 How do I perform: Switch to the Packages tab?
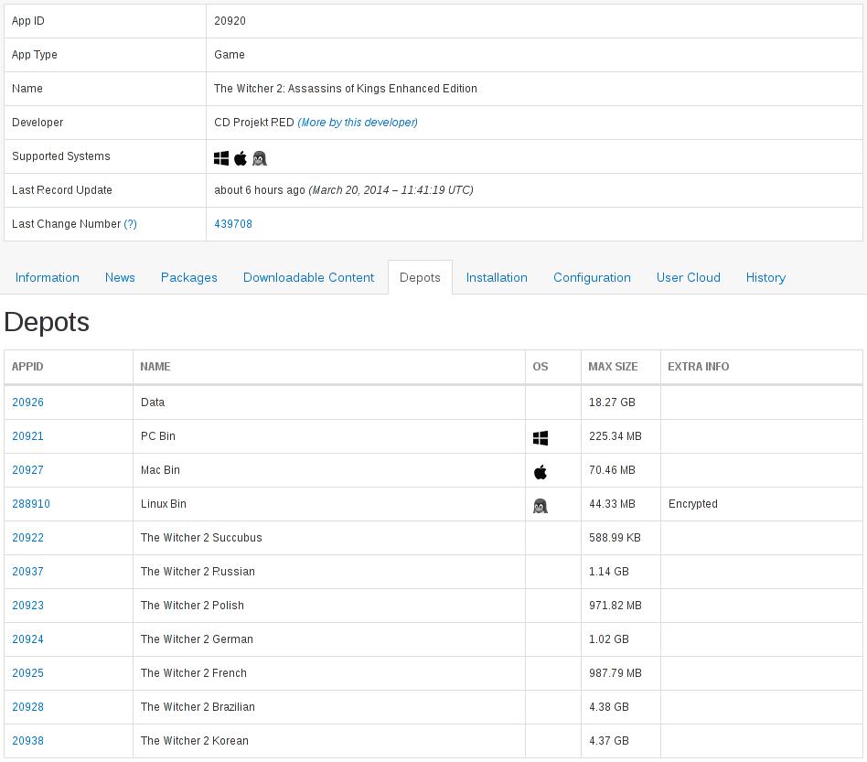click(189, 278)
